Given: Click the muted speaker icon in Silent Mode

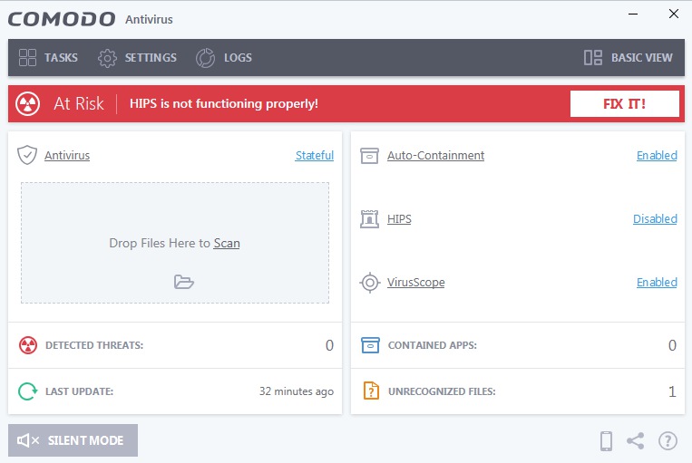Looking at the screenshot, I should pos(28,440).
